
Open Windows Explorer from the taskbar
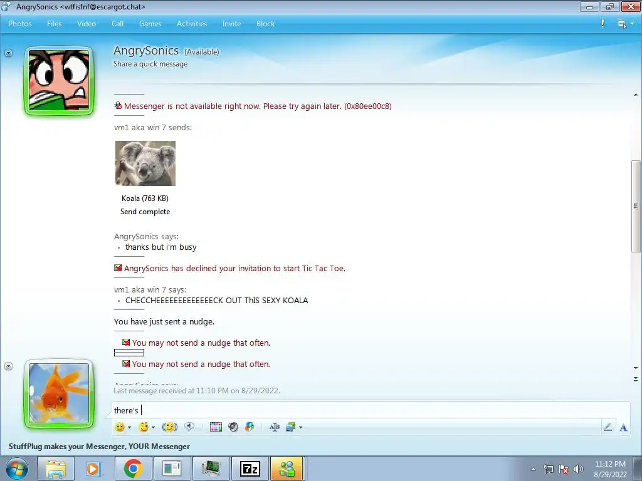tap(56, 468)
